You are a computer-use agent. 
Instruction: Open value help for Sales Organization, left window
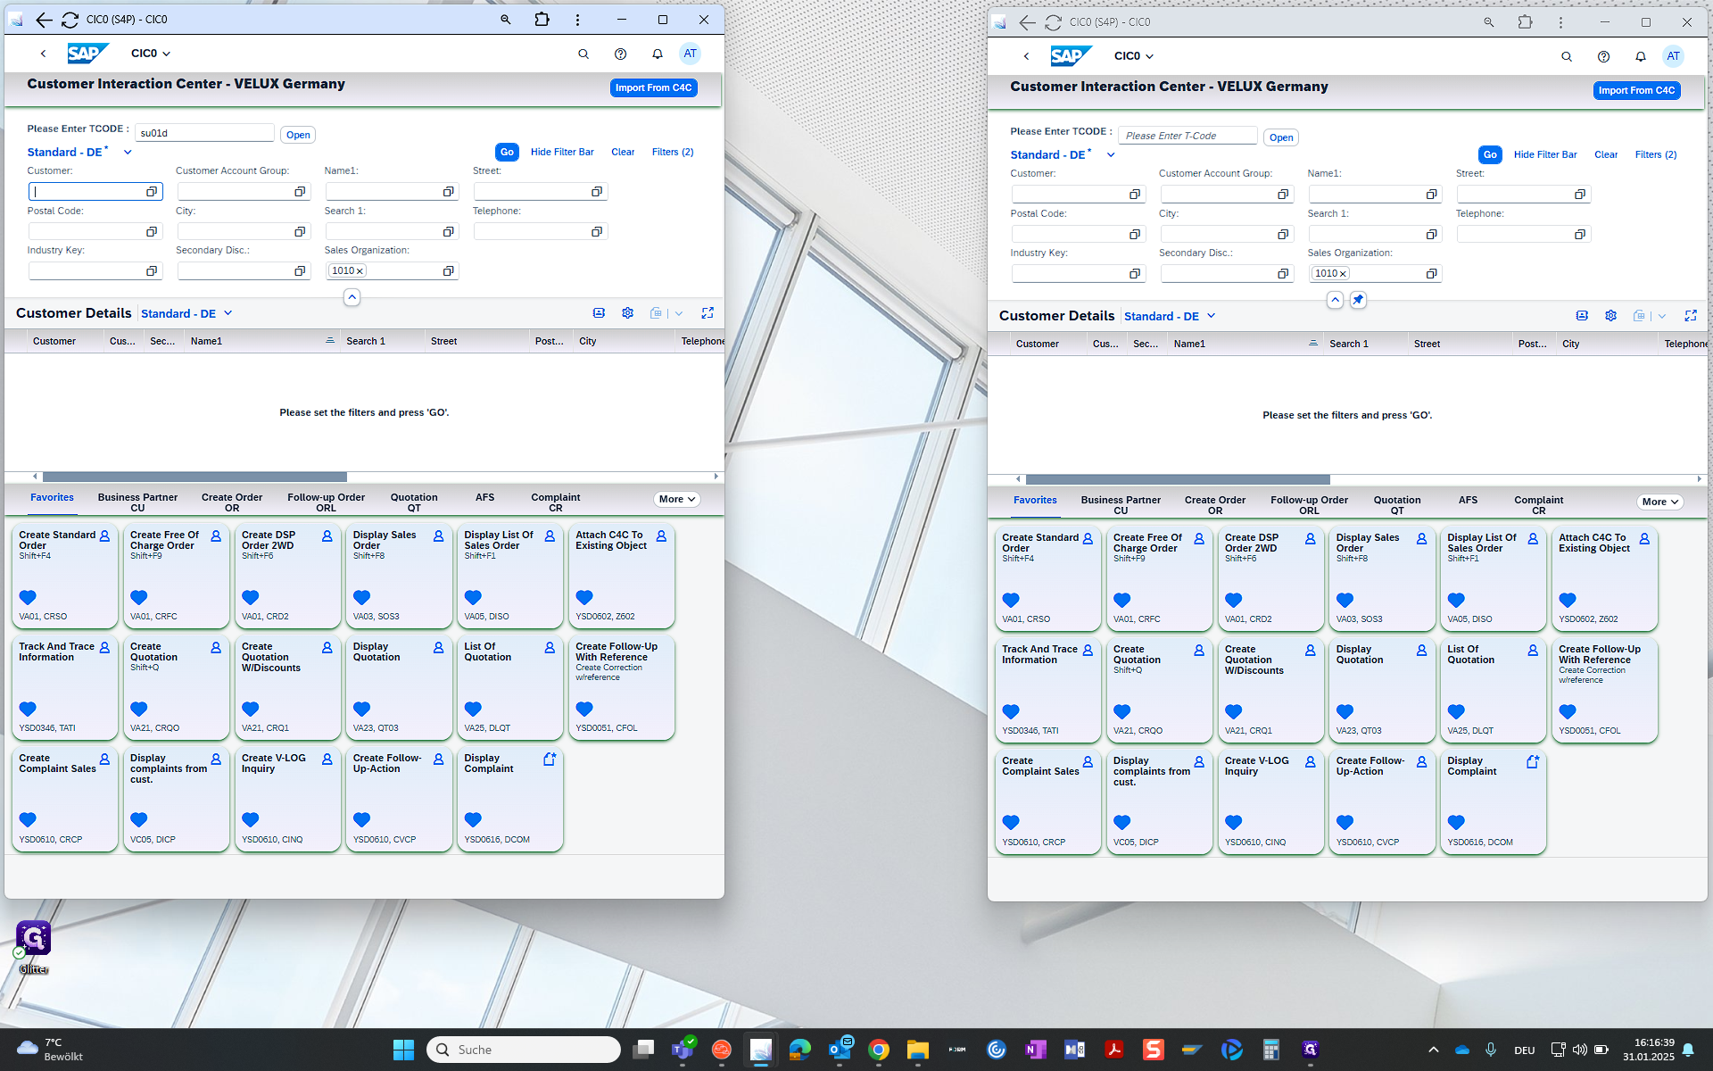[x=449, y=270]
